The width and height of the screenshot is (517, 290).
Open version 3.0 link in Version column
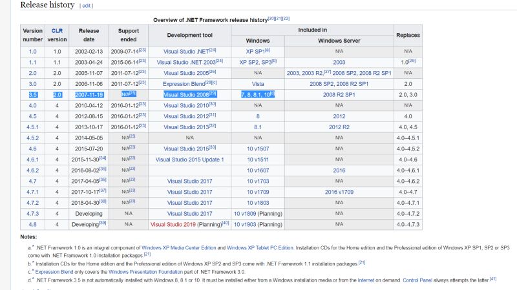coord(33,84)
